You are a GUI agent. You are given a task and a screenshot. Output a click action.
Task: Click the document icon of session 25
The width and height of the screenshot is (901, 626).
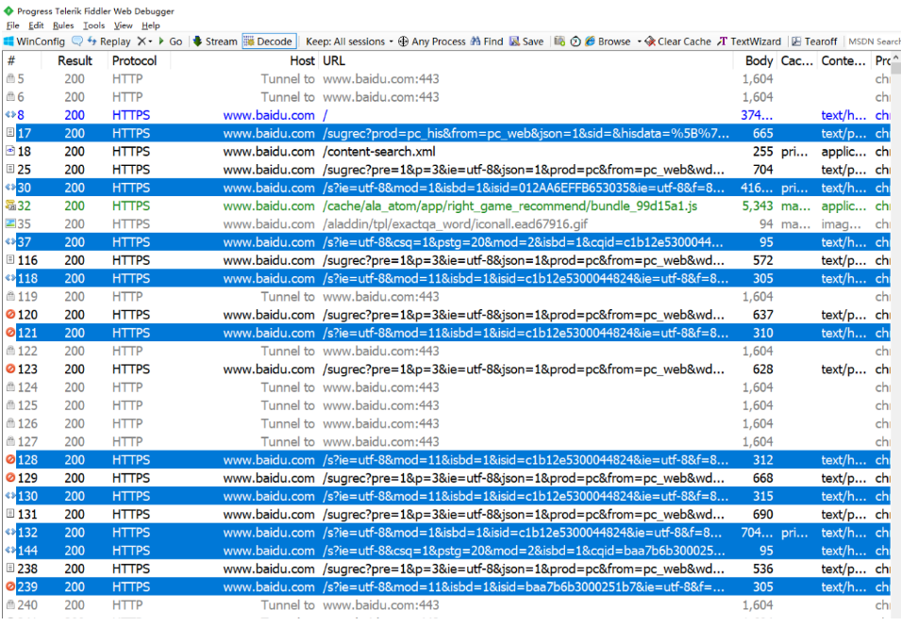coord(10,170)
